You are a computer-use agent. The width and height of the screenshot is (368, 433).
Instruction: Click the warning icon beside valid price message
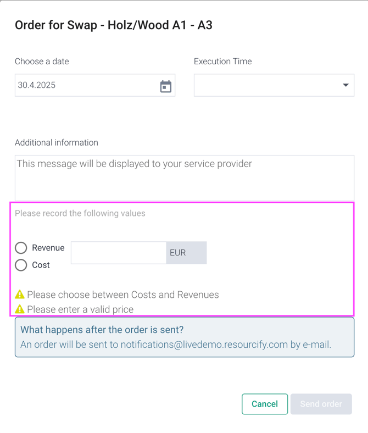click(20, 309)
